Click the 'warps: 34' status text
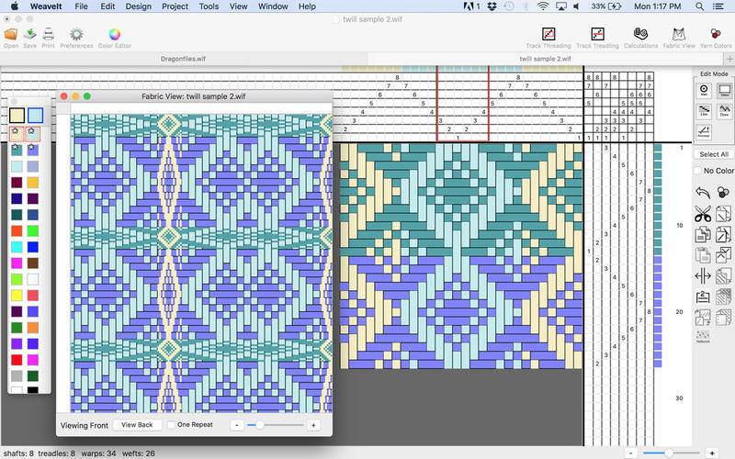Screen dimensions: 735x459 (98, 453)
